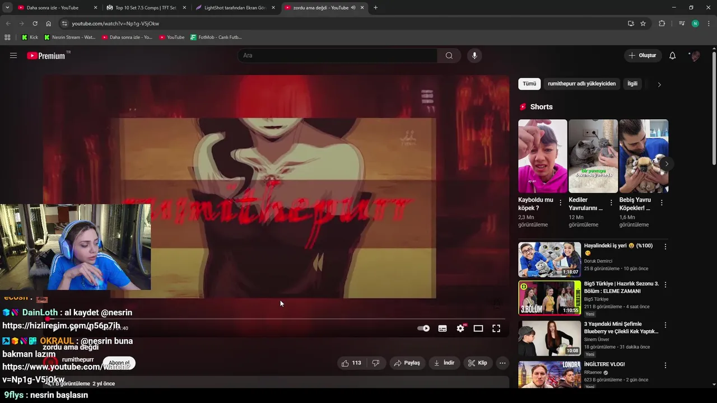The height and width of the screenshot is (403, 717).
Task: Like the video with 113 likes
Action: coord(351,363)
